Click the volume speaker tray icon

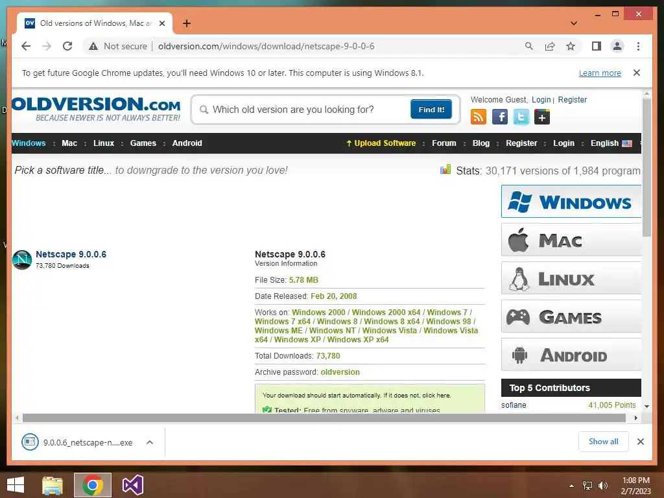point(602,486)
